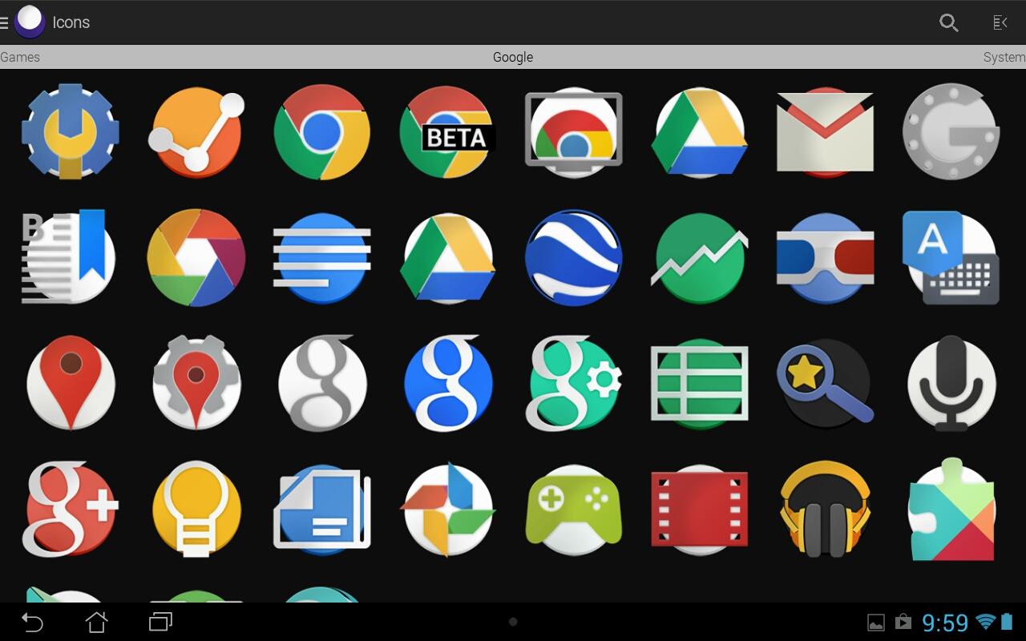Pick the Chrome icon
Image resolution: width=1026 pixels, height=641 pixels.
point(322,132)
